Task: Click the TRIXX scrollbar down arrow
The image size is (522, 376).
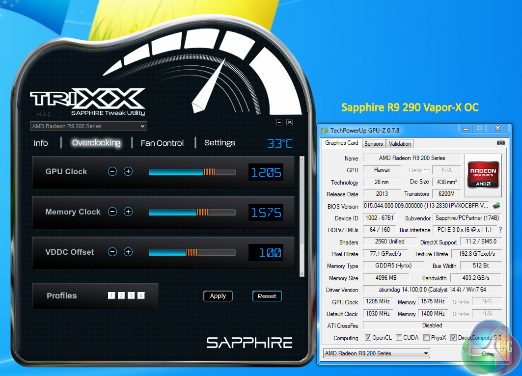Action: [302, 274]
